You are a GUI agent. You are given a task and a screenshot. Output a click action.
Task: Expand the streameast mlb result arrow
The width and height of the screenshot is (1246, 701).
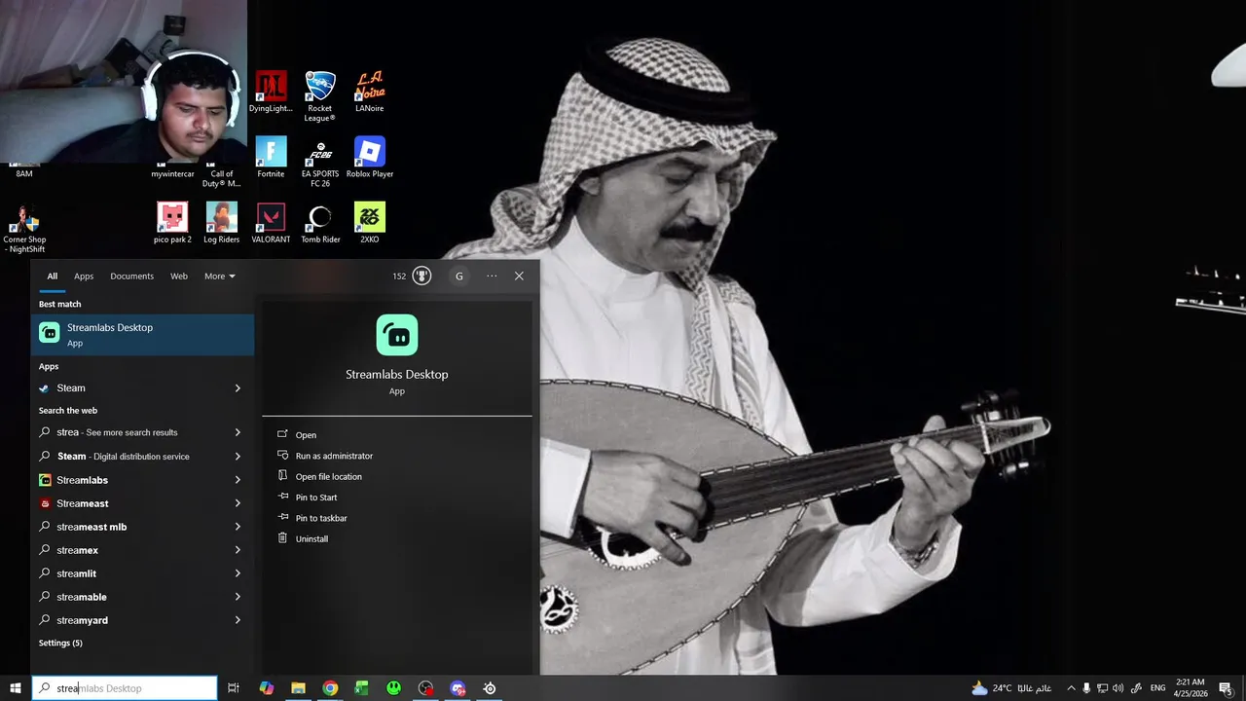point(238,527)
